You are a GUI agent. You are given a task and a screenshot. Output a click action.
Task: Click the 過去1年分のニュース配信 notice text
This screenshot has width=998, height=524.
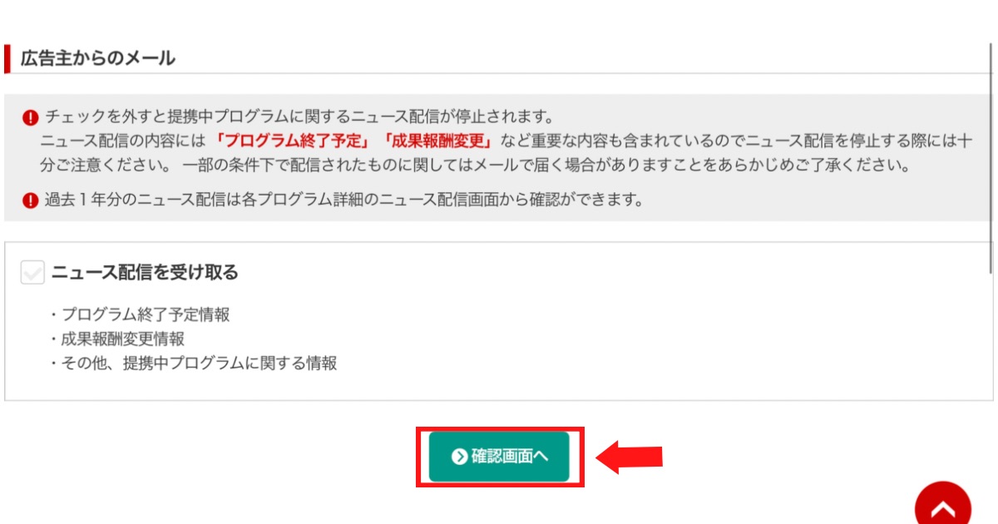[x=344, y=200]
